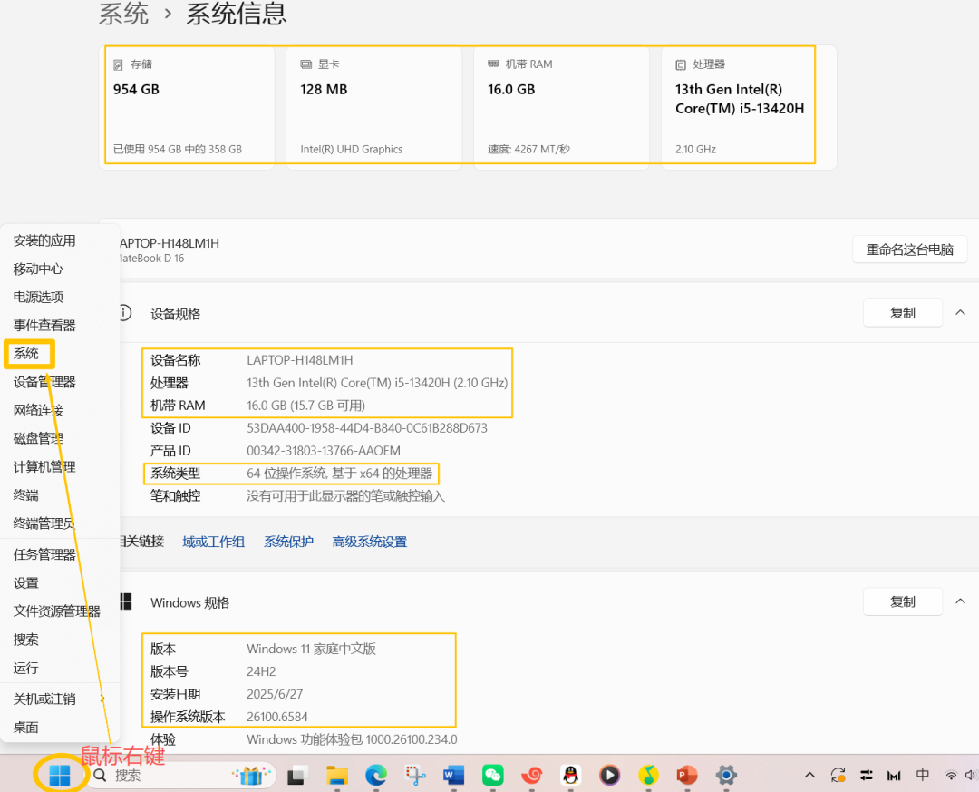Open the QQ Music taskbar icon

click(x=649, y=775)
